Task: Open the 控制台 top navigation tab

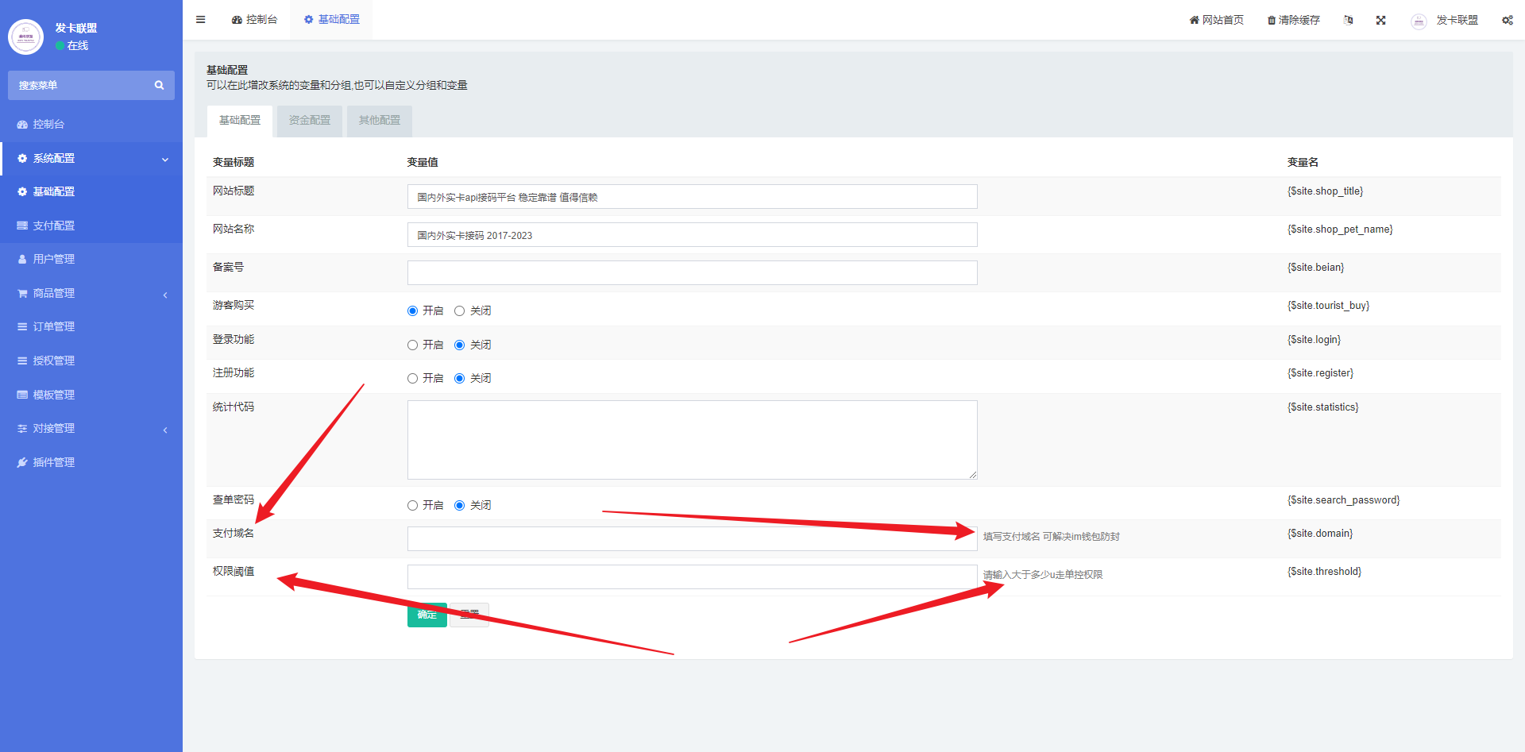Action: click(x=254, y=20)
